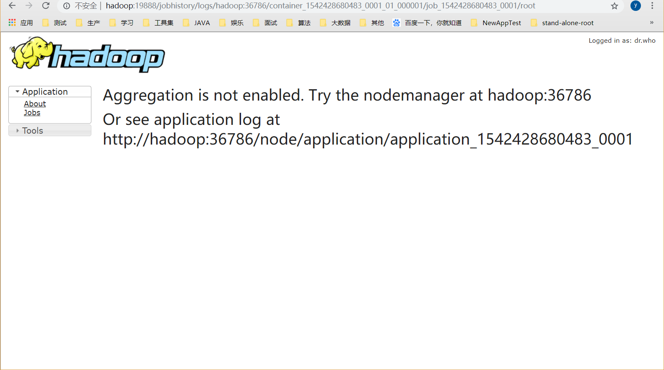Image resolution: width=664 pixels, height=370 pixels.
Task: Click the browser back arrow
Action: 12,6
